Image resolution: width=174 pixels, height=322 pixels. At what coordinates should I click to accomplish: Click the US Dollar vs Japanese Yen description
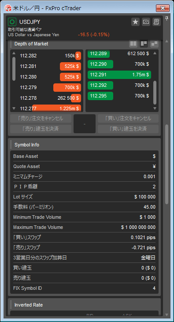point(33,35)
